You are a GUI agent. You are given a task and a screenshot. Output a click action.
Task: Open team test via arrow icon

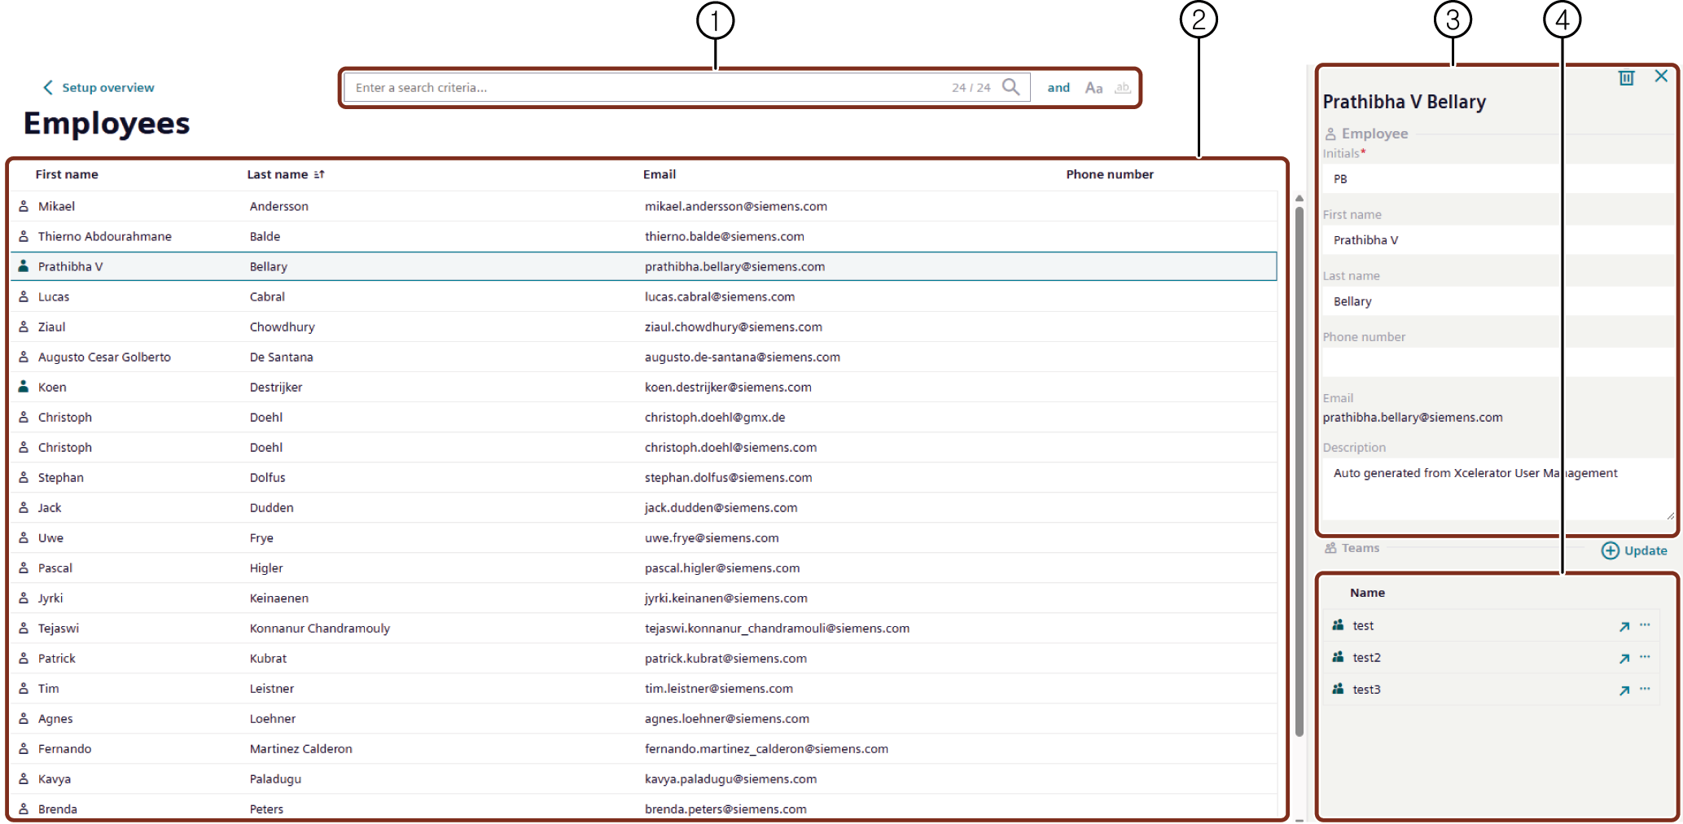pyautogui.click(x=1624, y=626)
